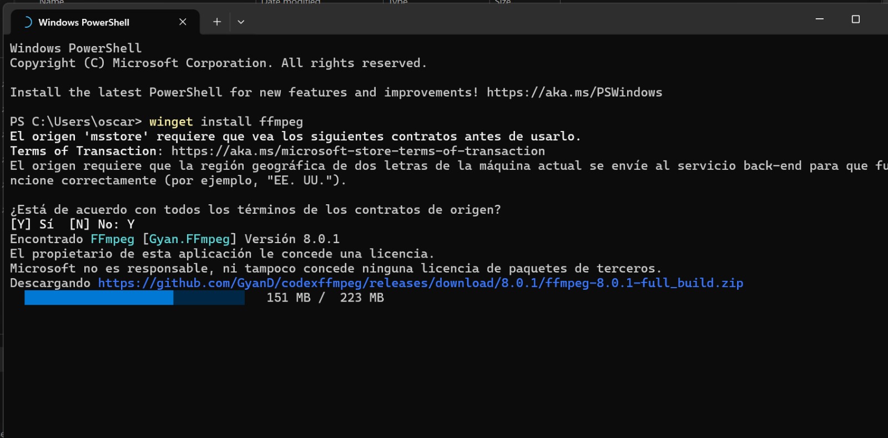
Task: Open the terminal tab dropdown chevron
Action: pyautogui.click(x=241, y=22)
